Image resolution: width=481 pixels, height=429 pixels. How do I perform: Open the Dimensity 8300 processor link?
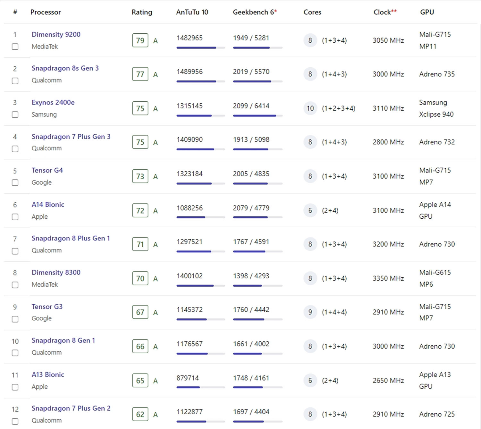click(x=56, y=273)
